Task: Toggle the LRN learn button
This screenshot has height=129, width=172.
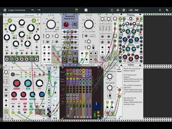Action: (131, 10)
